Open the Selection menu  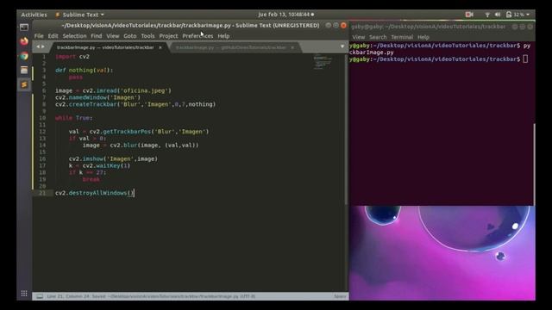click(74, 36)
